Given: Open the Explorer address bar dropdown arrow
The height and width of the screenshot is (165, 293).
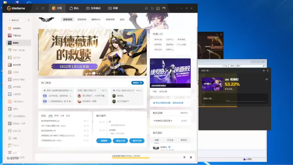Looking at the screenshot, I should pos(222,66).
